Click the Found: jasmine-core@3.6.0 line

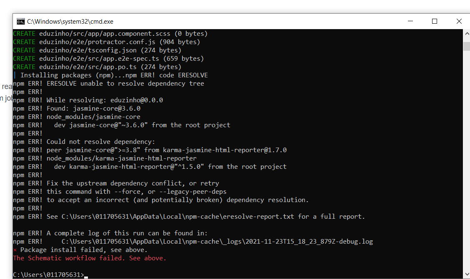pyautogui.click(x=93, y=108)
